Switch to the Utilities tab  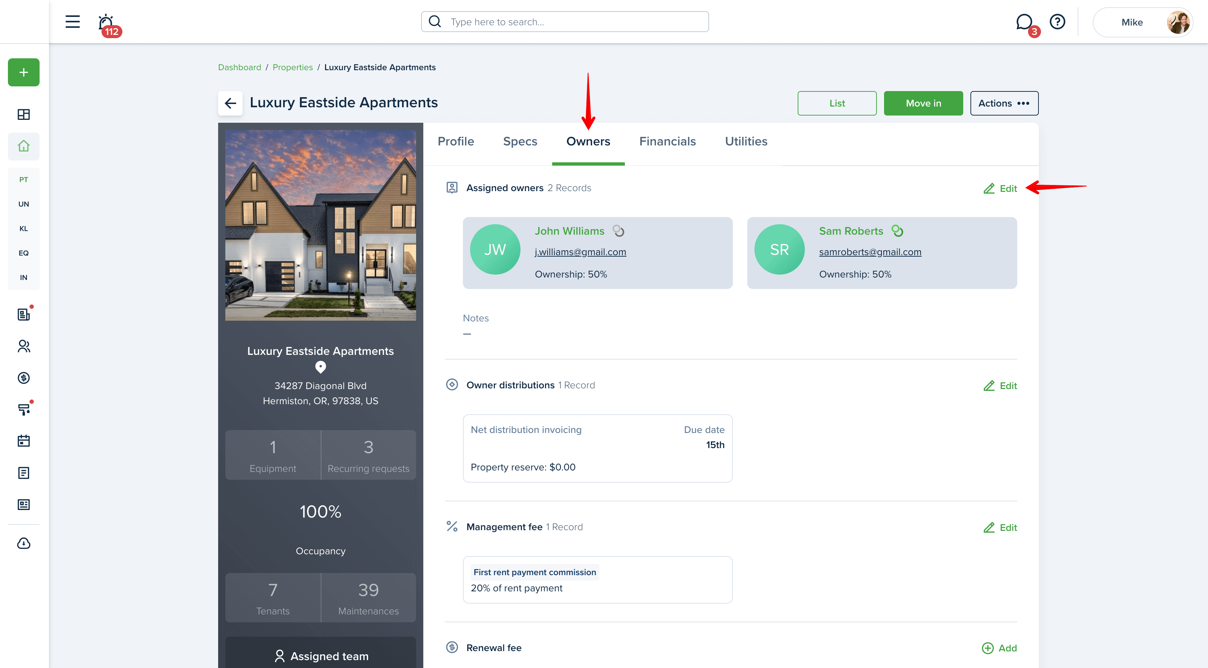[745, 141]
